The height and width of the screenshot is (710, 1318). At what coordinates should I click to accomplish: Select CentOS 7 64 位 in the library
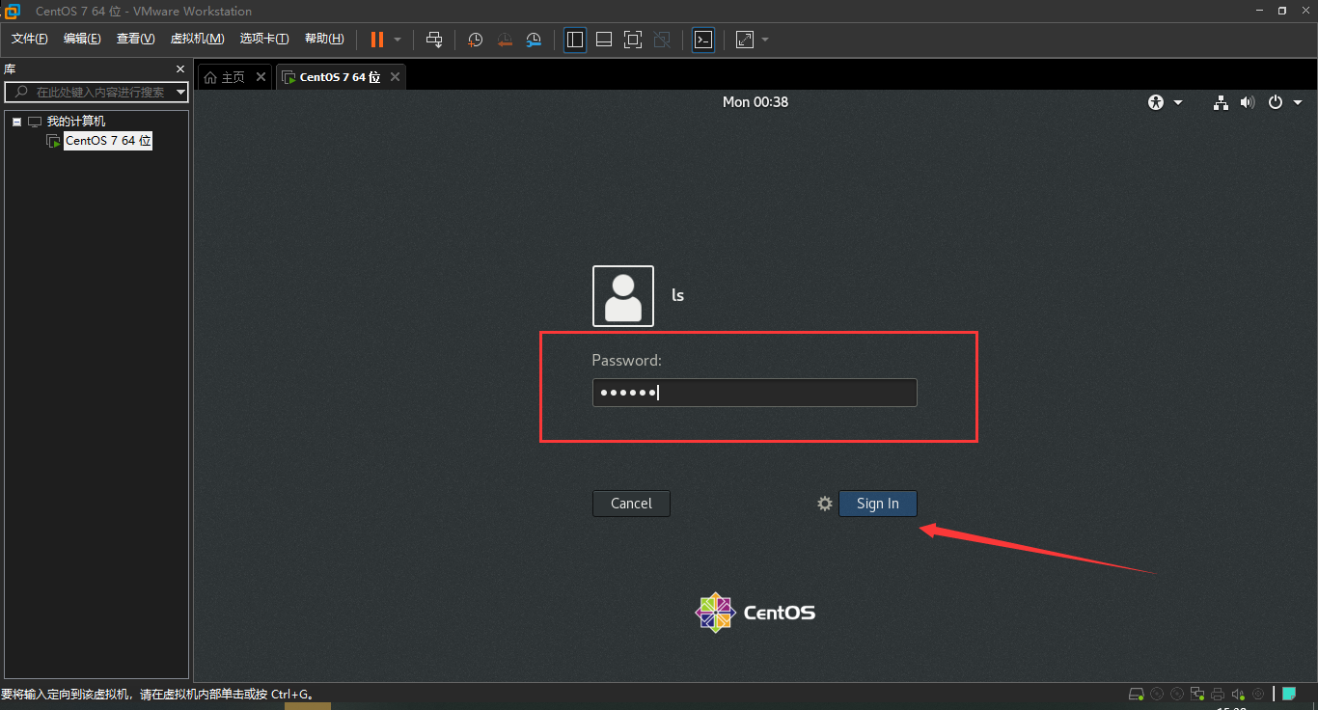point(108,141)
